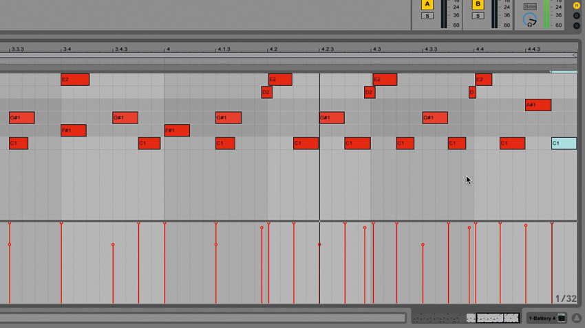Select the light blue highlighted C1 note
Image resolution: width=585 pixels, height=328 pixels.
coord(564,143)
